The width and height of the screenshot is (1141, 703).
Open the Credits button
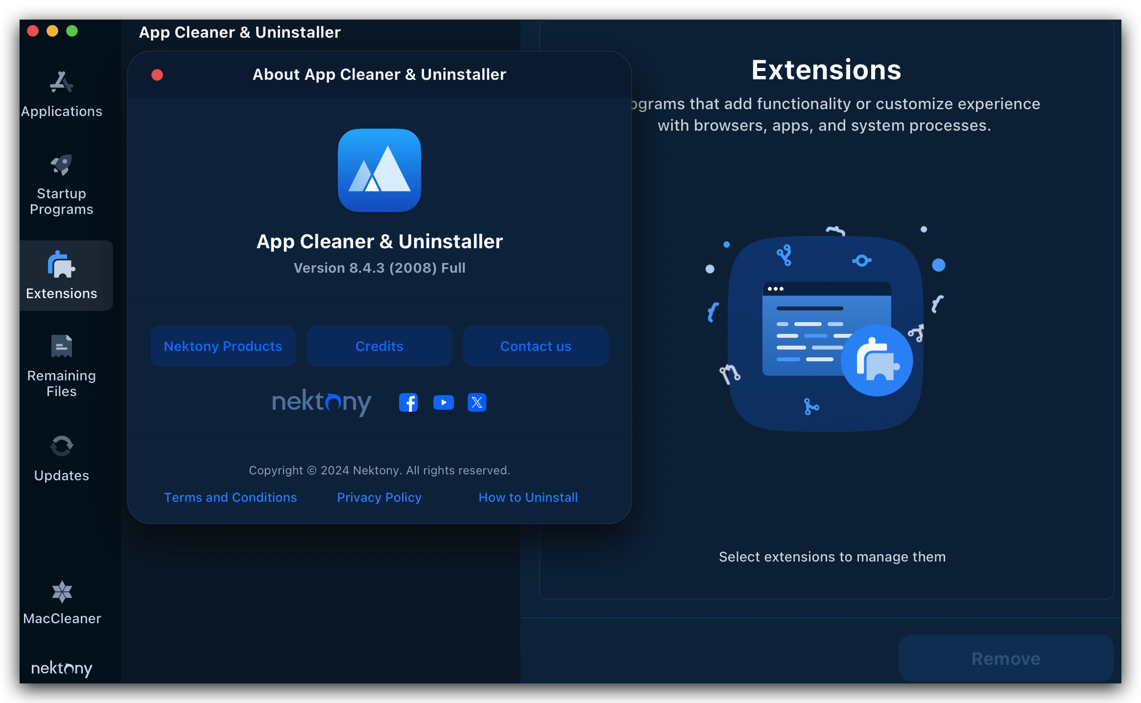pyautogui.click(x=379, y=346)
